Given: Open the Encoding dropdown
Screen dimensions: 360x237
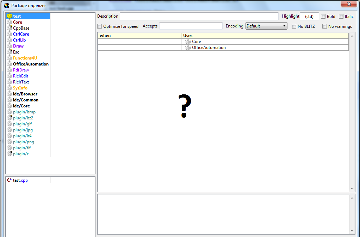Looking at the screenshot, I should (x=266, y=26).
